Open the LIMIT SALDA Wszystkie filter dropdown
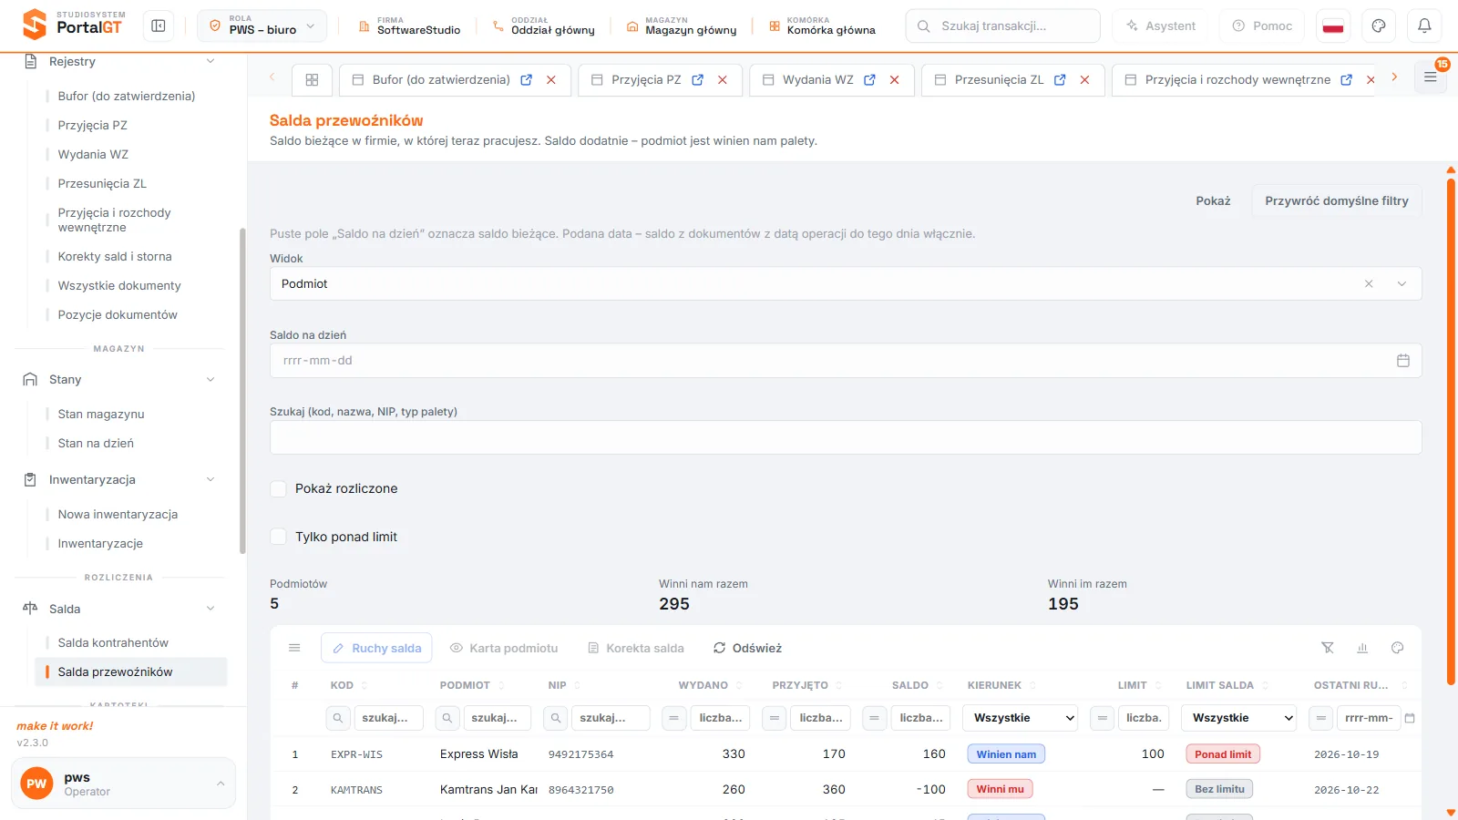The image size is (1458, 820). point(1238,718)
